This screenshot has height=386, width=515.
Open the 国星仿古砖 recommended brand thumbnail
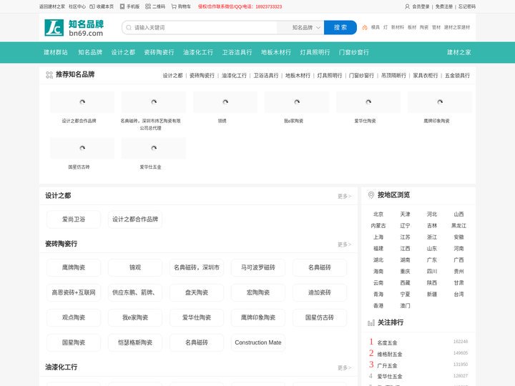point(82,148)
